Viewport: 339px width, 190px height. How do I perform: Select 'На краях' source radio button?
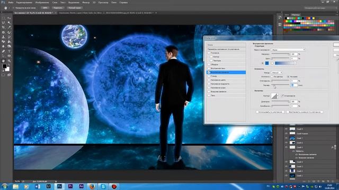(x=288, y=77)
